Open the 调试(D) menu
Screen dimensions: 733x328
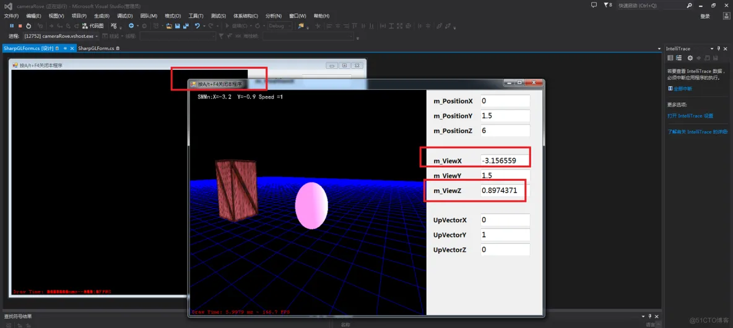125,16
